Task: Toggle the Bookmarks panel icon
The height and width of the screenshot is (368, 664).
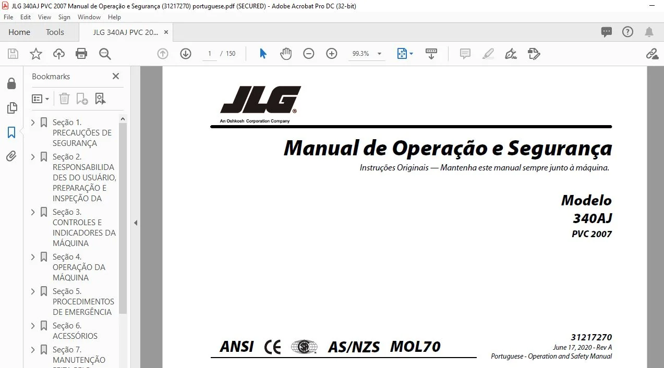Action: [x=11, y=132]
